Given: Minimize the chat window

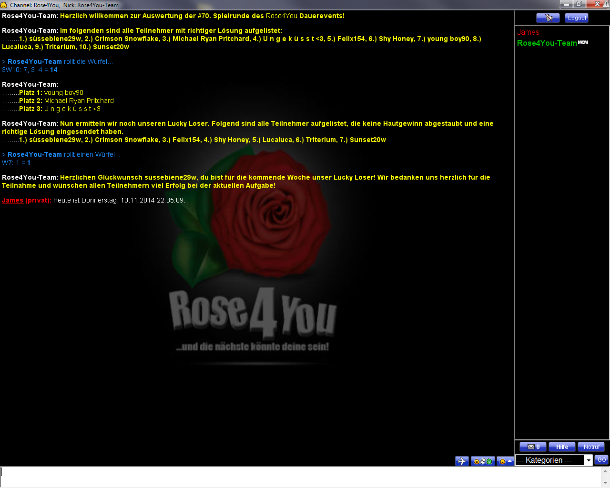Looking at the screenshot, I should 566,4.
